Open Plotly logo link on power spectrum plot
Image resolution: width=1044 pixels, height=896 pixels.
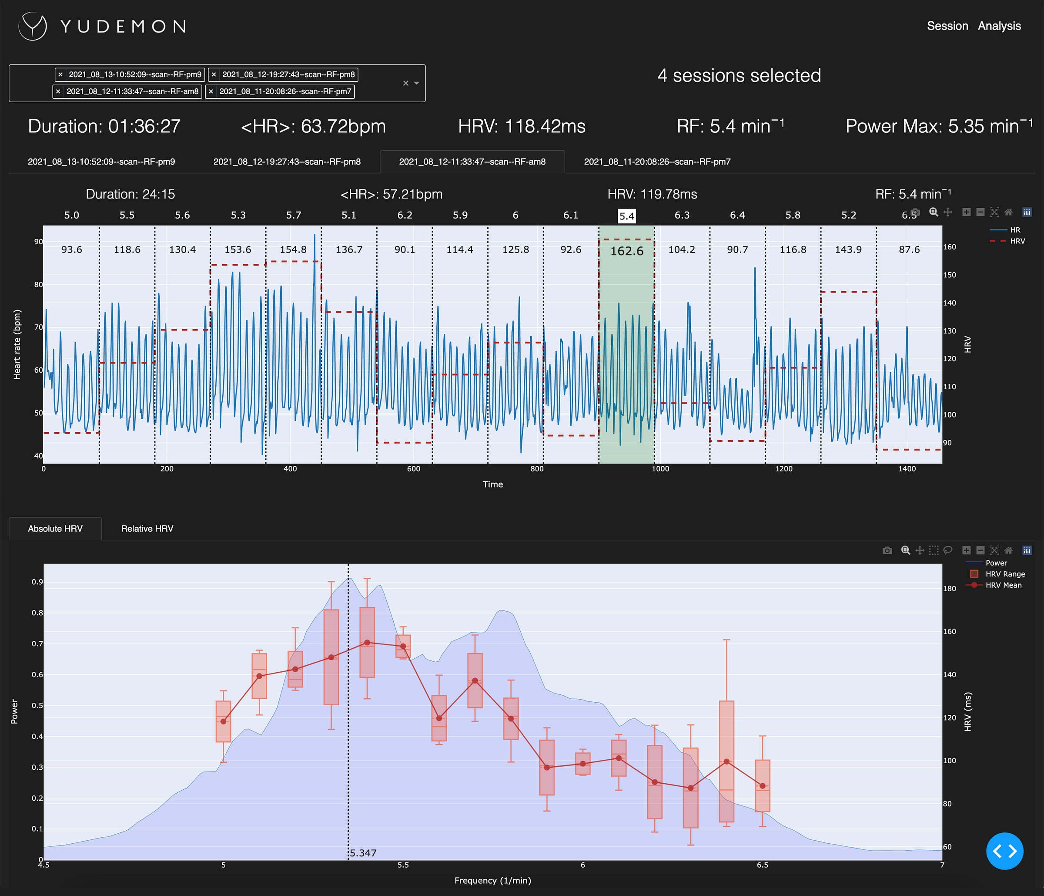click(x=1027, y=551)
